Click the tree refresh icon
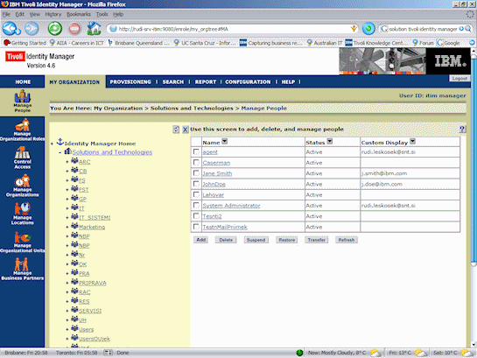The image size is (477, 358). (176, 130)
